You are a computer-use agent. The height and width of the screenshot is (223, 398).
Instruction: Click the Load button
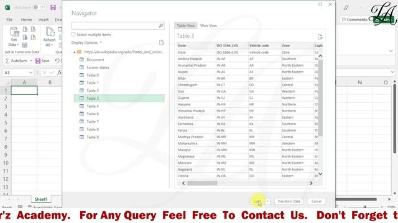point(257,201)
